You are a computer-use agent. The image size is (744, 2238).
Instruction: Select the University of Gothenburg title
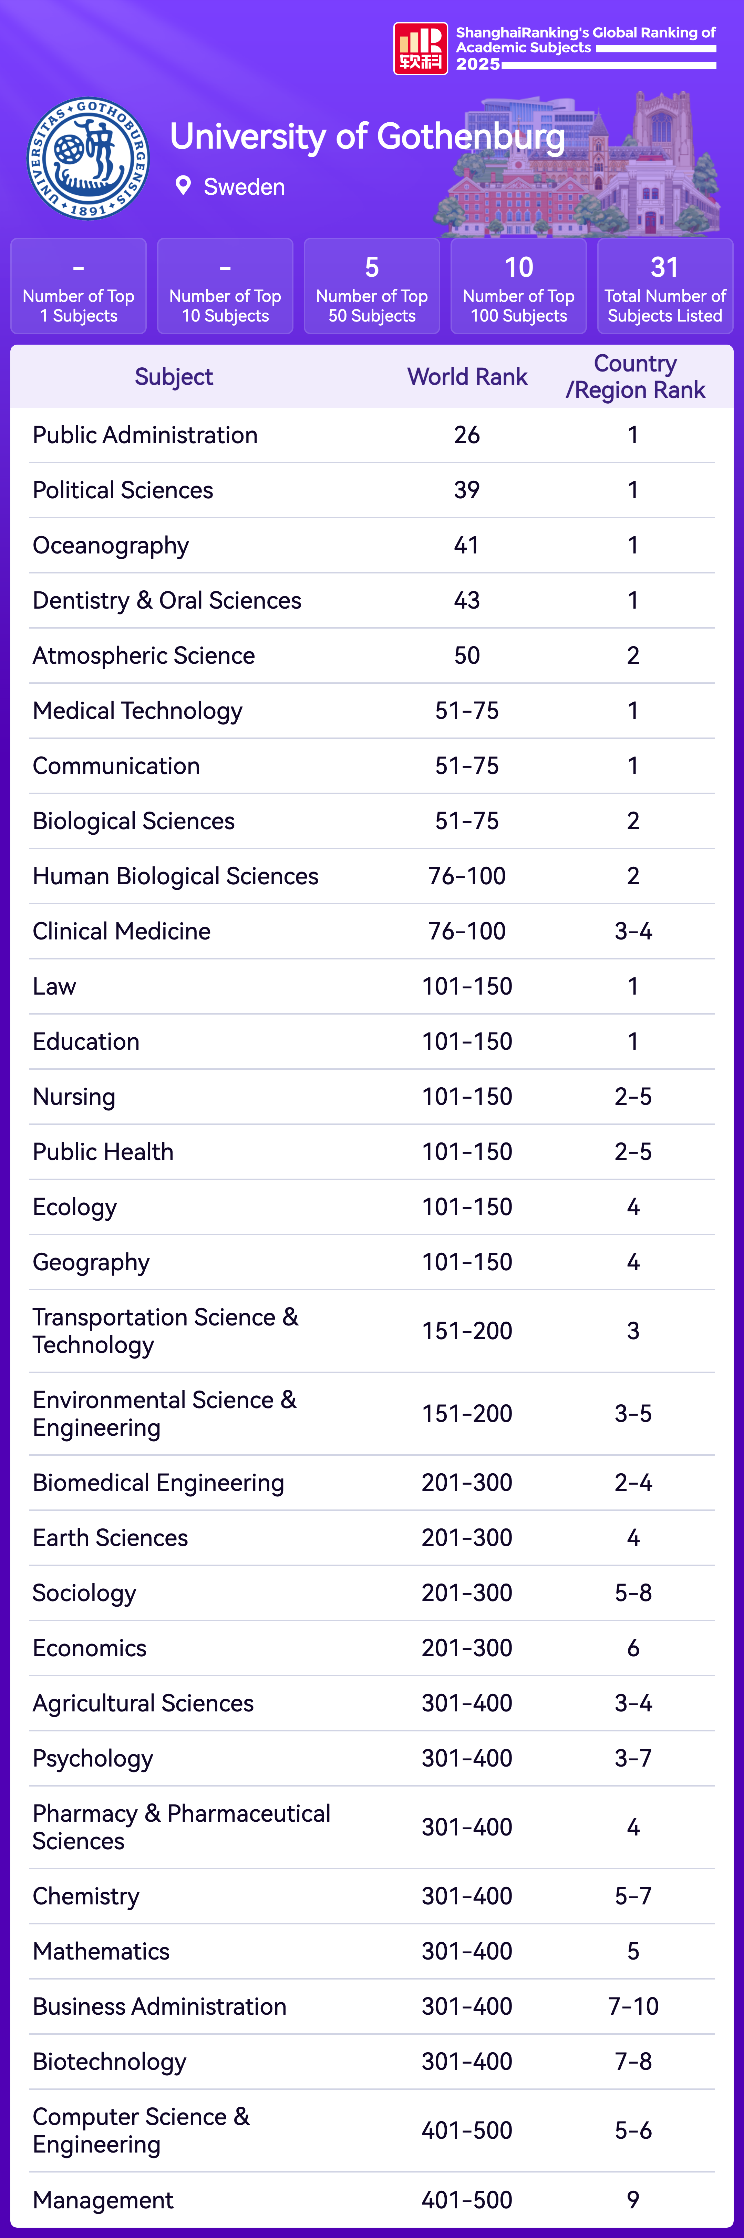[367, 136]
